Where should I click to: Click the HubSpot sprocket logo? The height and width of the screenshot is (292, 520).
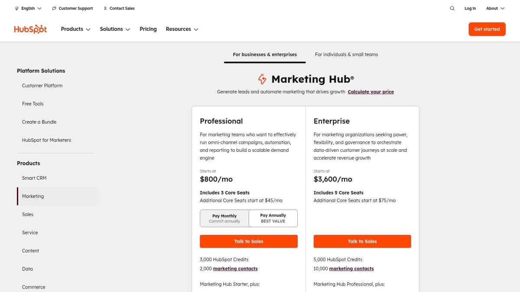click(30, 29)
